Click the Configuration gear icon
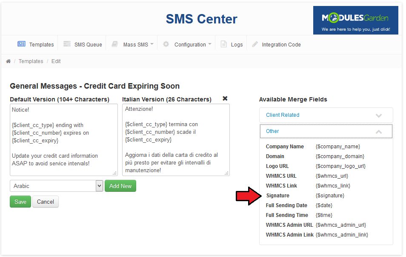The image size is (406, 257). point(166,44)
